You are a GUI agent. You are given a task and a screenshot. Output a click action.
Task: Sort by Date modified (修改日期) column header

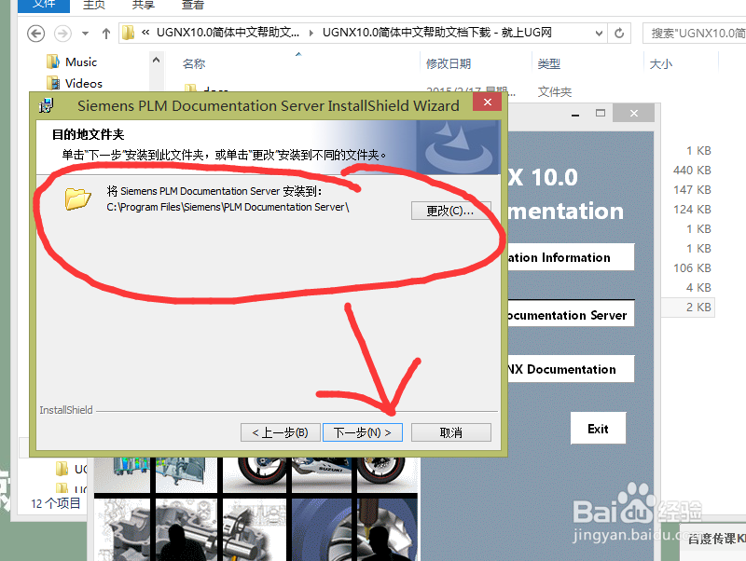(x=449, y=63)
